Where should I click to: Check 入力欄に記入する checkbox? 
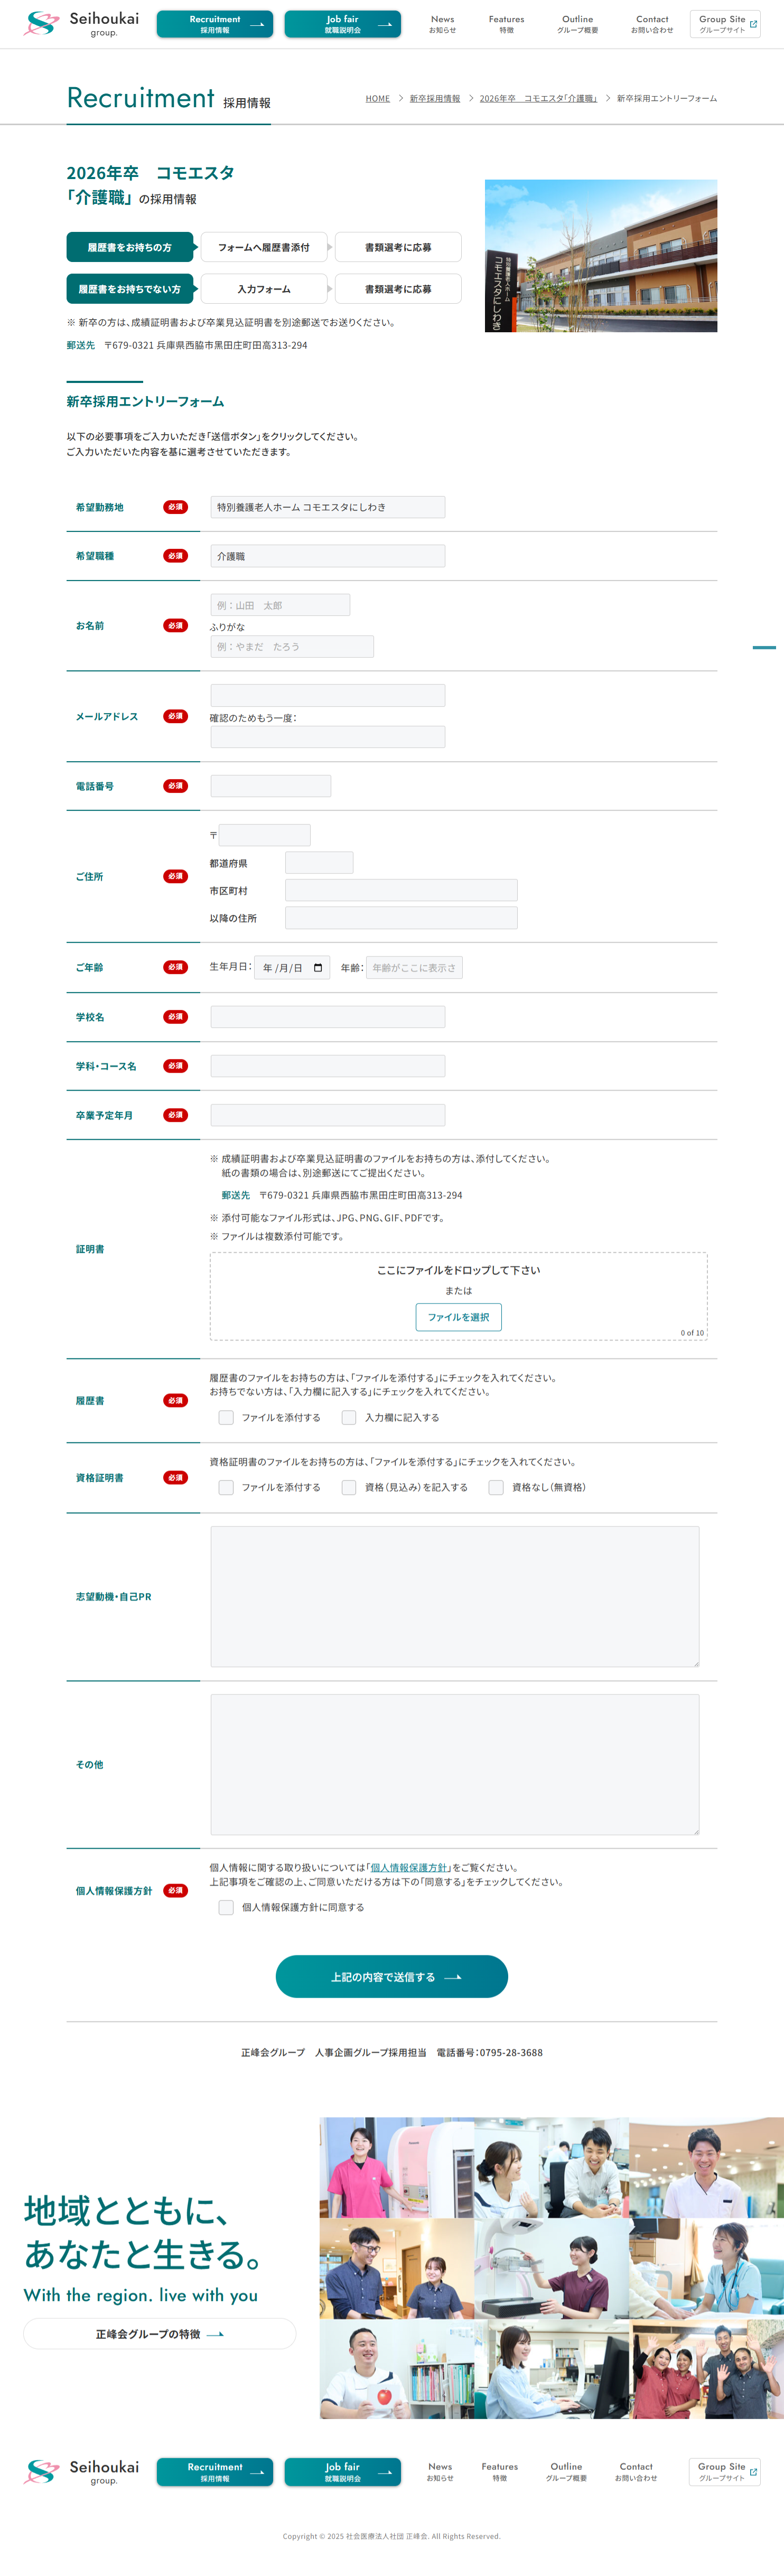click(x=349, y=1418)
